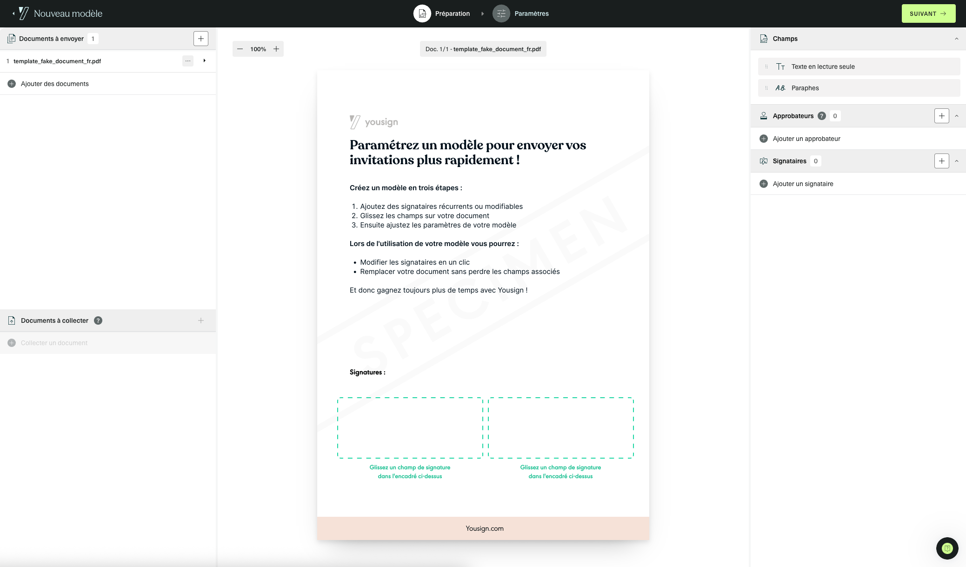This screenshot has width=966, height=567.
Task: Open the '...' menu for template_fake_document_fr.pdf
Action: [187, 60]
